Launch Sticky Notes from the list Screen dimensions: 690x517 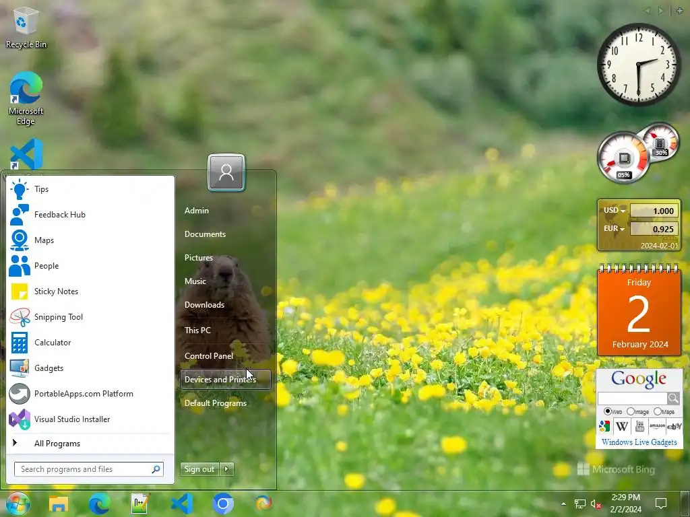[x=90, y=291]
